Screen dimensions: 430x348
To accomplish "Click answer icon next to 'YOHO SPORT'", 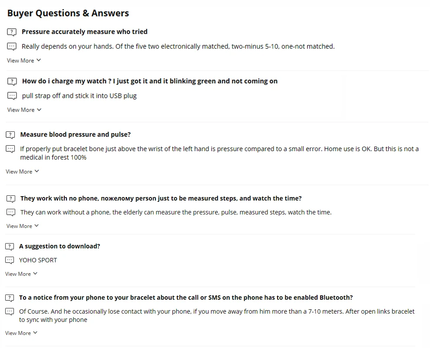I will 10,260.
